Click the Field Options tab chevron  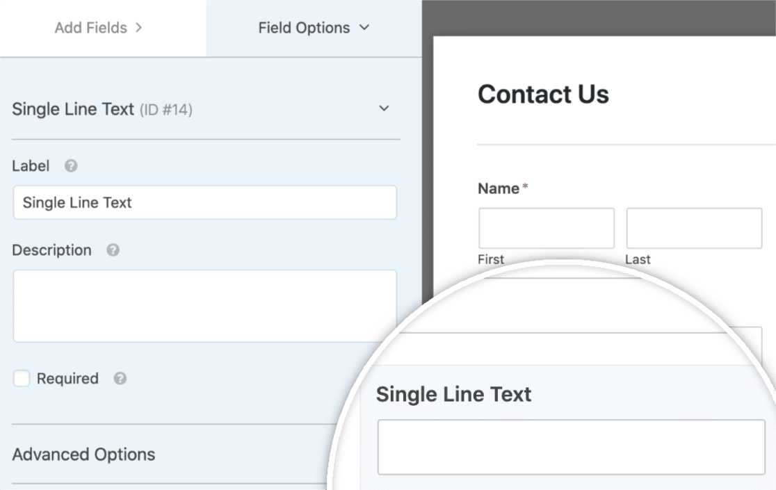pyautogui.click(x=364, y=27)
